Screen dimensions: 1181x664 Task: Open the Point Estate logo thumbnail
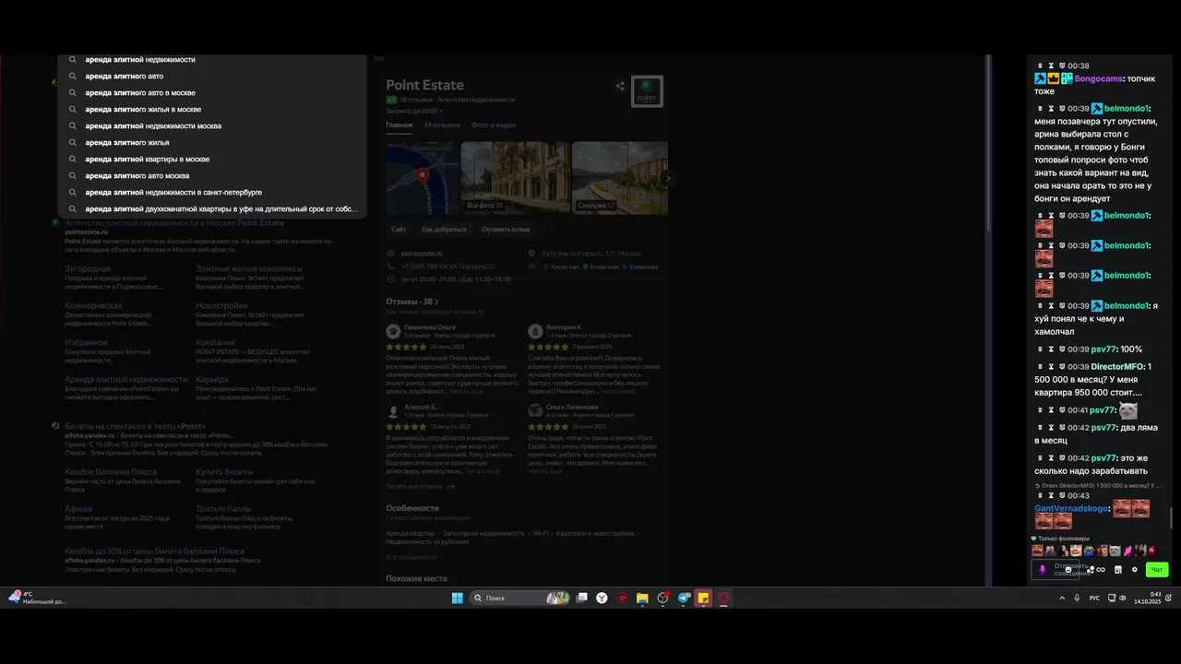tap(647, 91)
